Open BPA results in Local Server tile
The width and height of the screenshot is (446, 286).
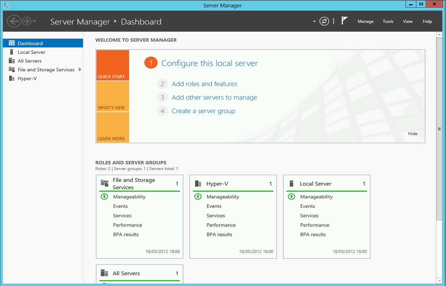tap(313, 234)
